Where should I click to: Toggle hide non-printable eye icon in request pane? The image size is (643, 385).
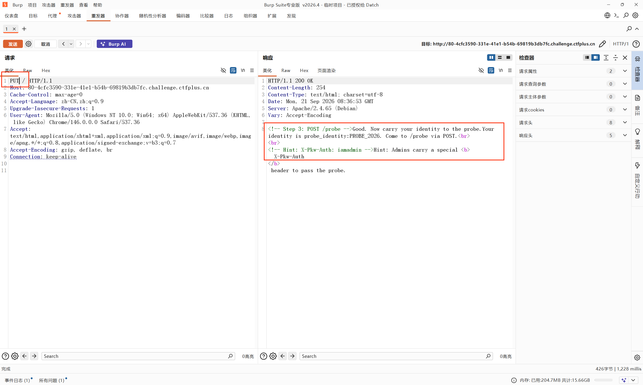coord(223,70)
